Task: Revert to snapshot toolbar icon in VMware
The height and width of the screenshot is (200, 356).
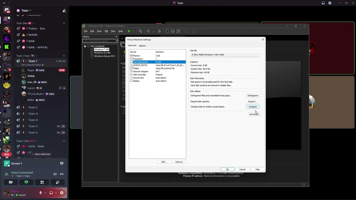Action: (x=154, y=31)
